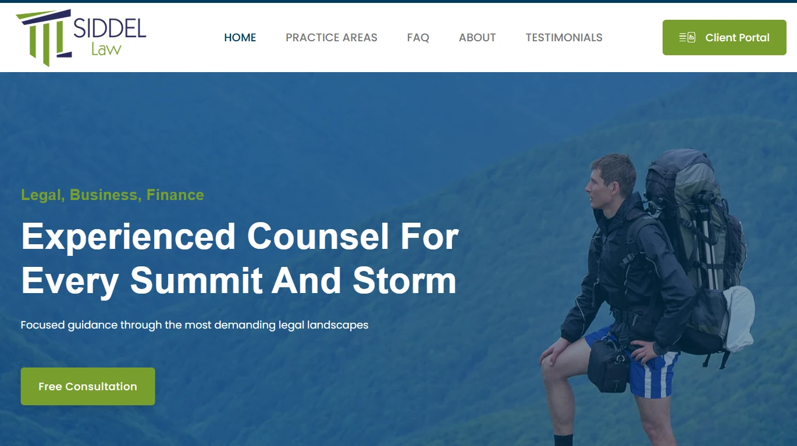Go to the HOME nav item

[240, 38]
